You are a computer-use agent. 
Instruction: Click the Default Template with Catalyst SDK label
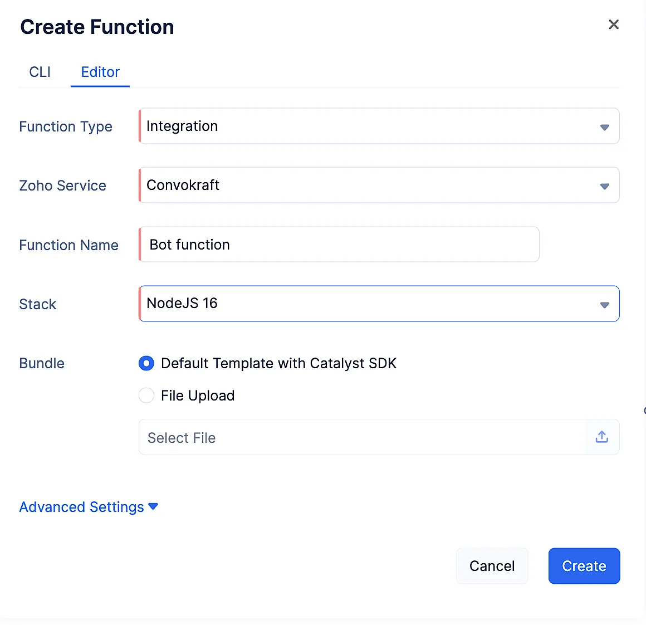pos(279,363)
